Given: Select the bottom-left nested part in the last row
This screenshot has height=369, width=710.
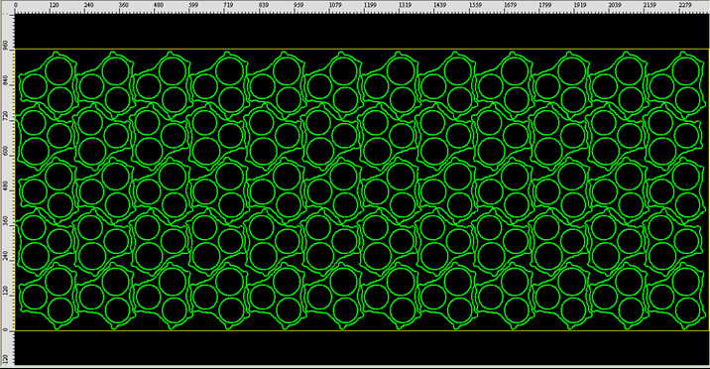Looking at the screenshot, I should pos(48,297).
